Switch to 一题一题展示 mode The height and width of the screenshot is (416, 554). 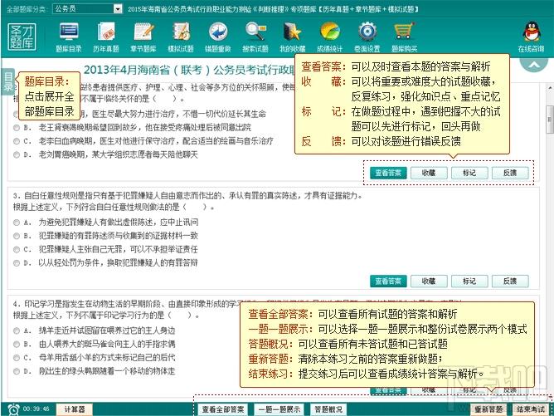click(278, 409)
